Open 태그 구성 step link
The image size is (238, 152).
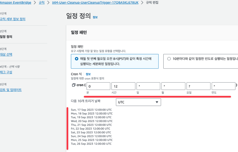[6, 72]
